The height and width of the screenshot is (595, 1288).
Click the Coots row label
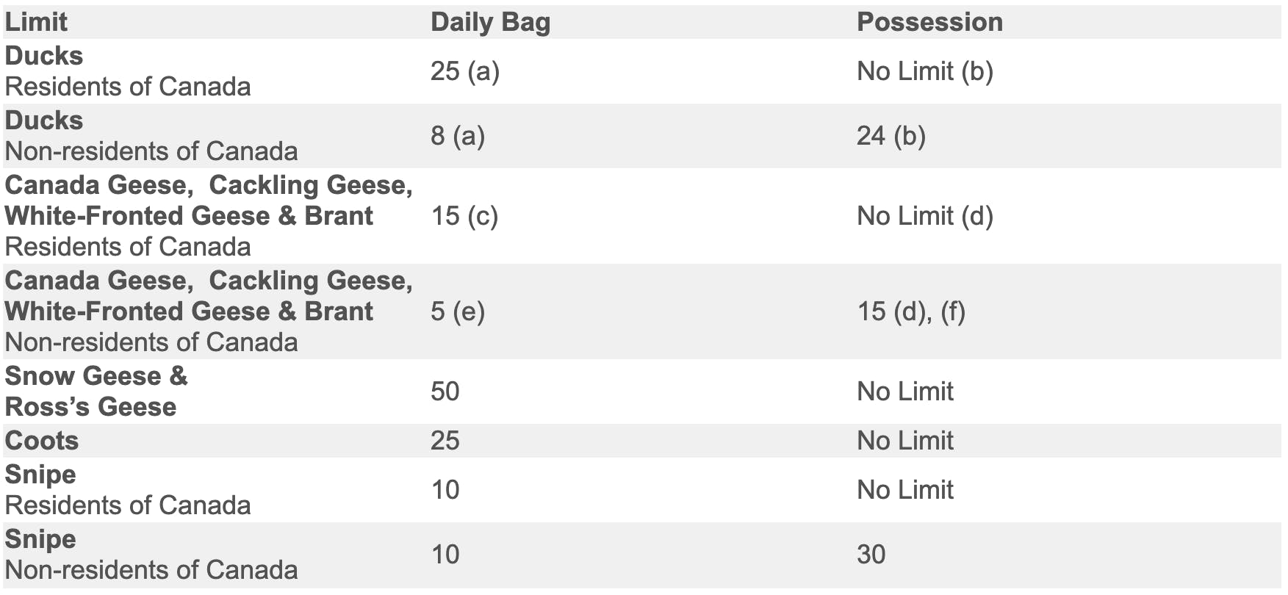pyautogui.click(x=41, y=441)
